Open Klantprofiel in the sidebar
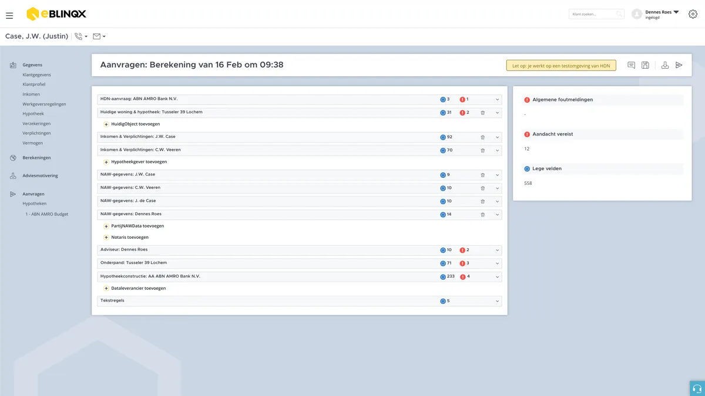The image size is (705, 396). 34,84
